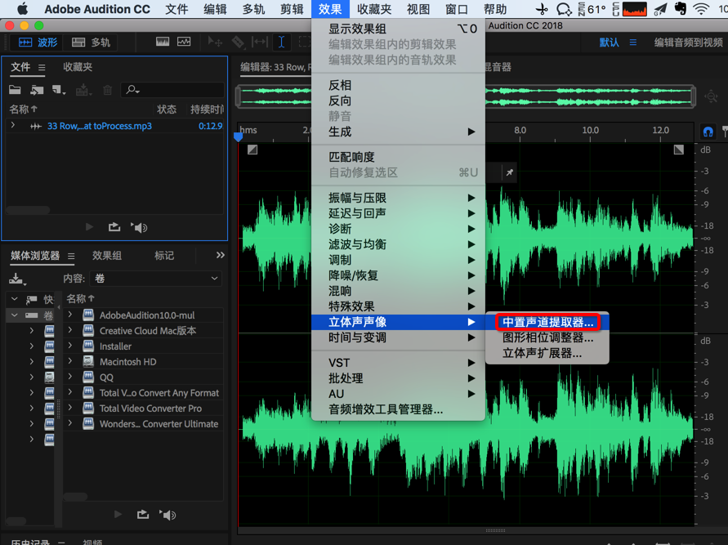
Task: Select 显示效果组 menu item
Action: point(399,29)
